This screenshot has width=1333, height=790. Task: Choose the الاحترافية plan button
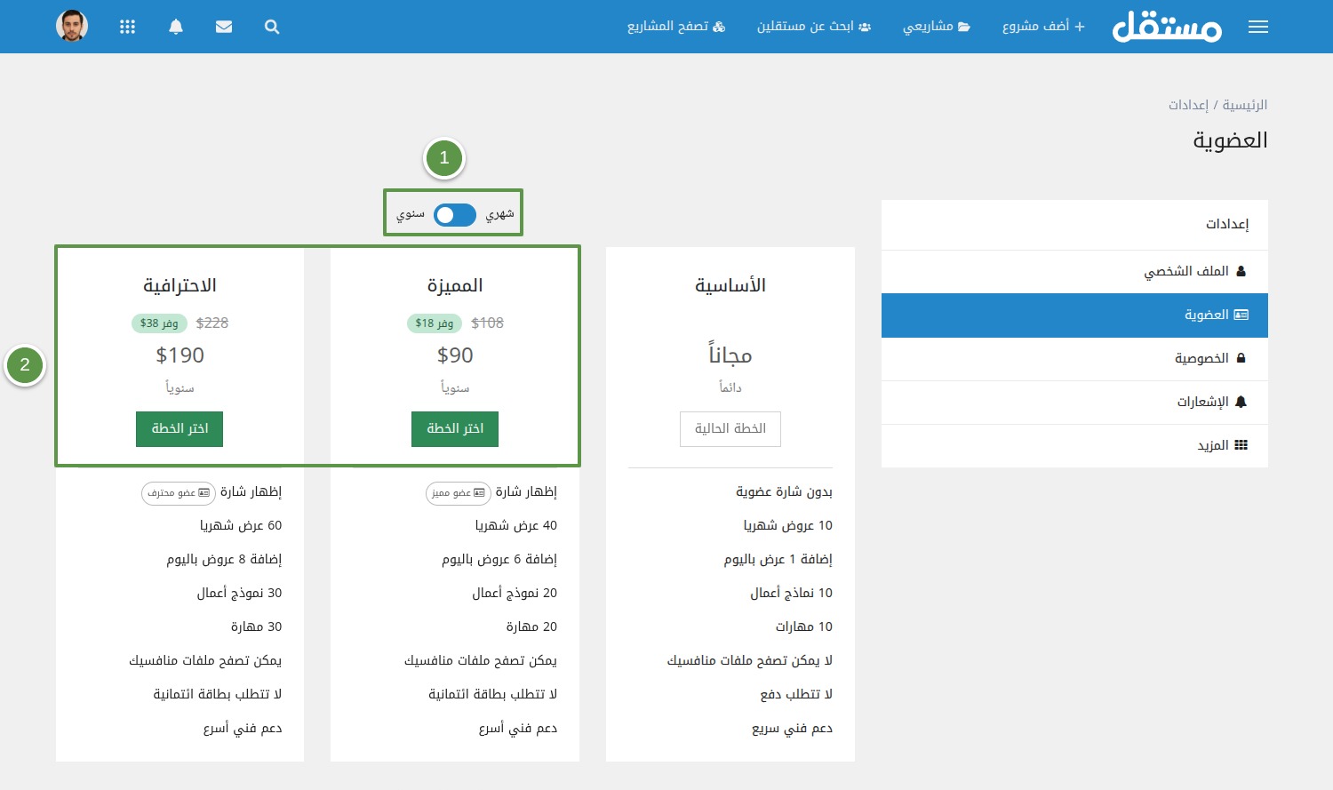pyautogui.click(x=180, y=428)
